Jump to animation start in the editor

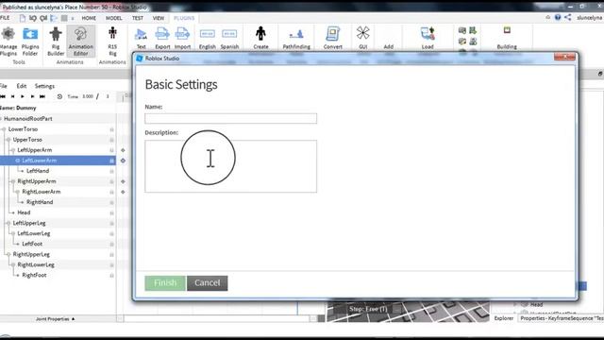(x=3, y=96)
